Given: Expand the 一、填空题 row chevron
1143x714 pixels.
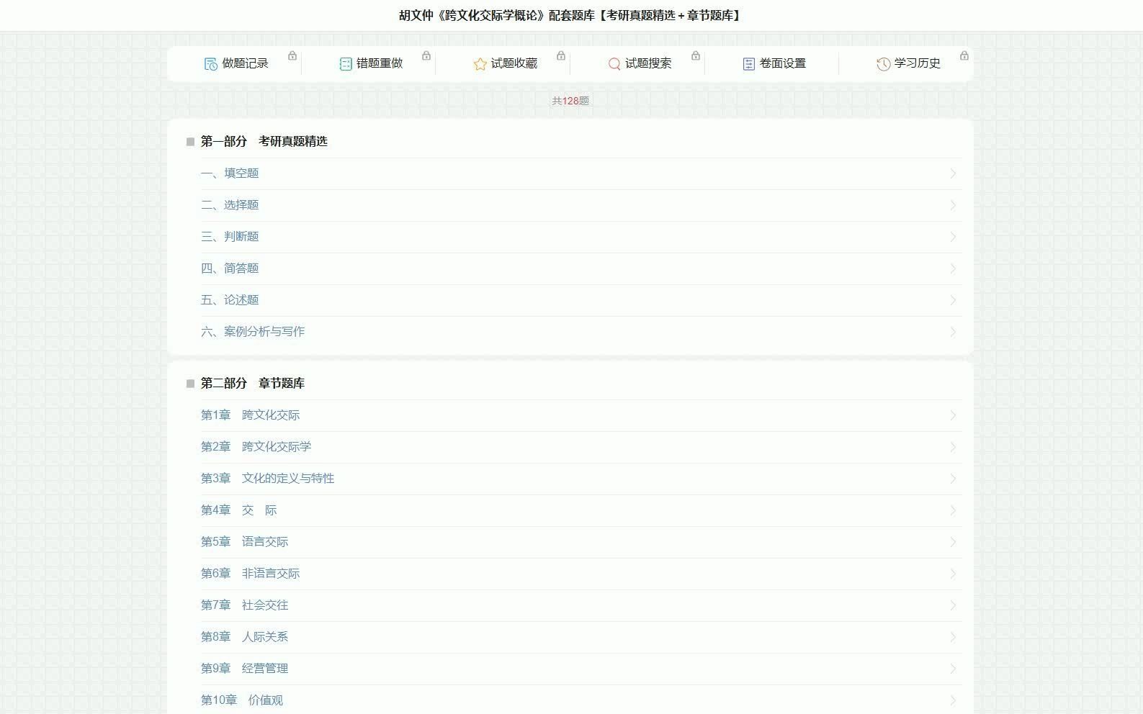Looking at the screenshot, I should [953, 173].
